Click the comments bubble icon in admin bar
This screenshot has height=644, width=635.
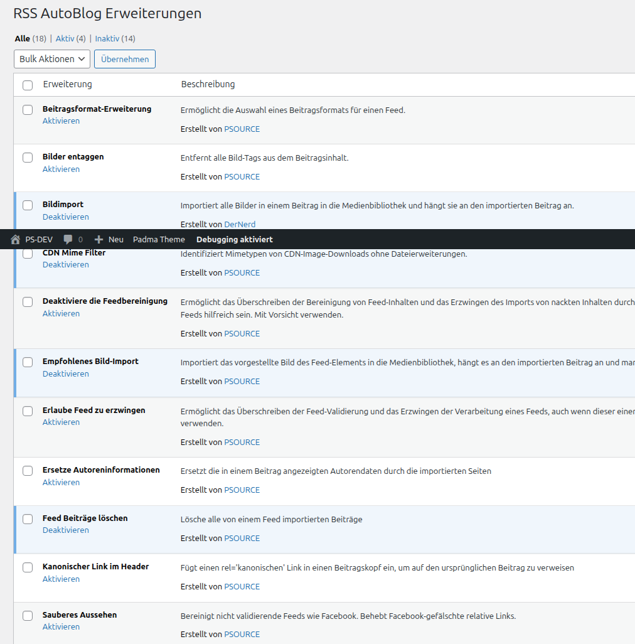click(x=68, y=239)
